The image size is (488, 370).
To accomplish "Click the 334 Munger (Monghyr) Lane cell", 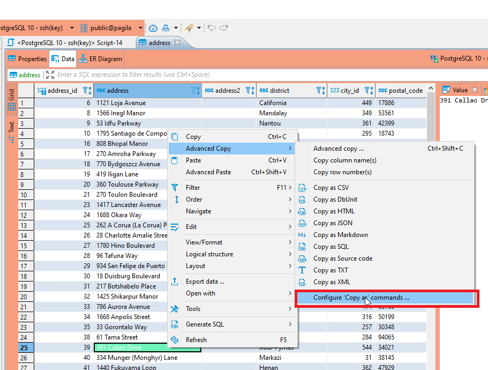I will (x=147, y=358).
